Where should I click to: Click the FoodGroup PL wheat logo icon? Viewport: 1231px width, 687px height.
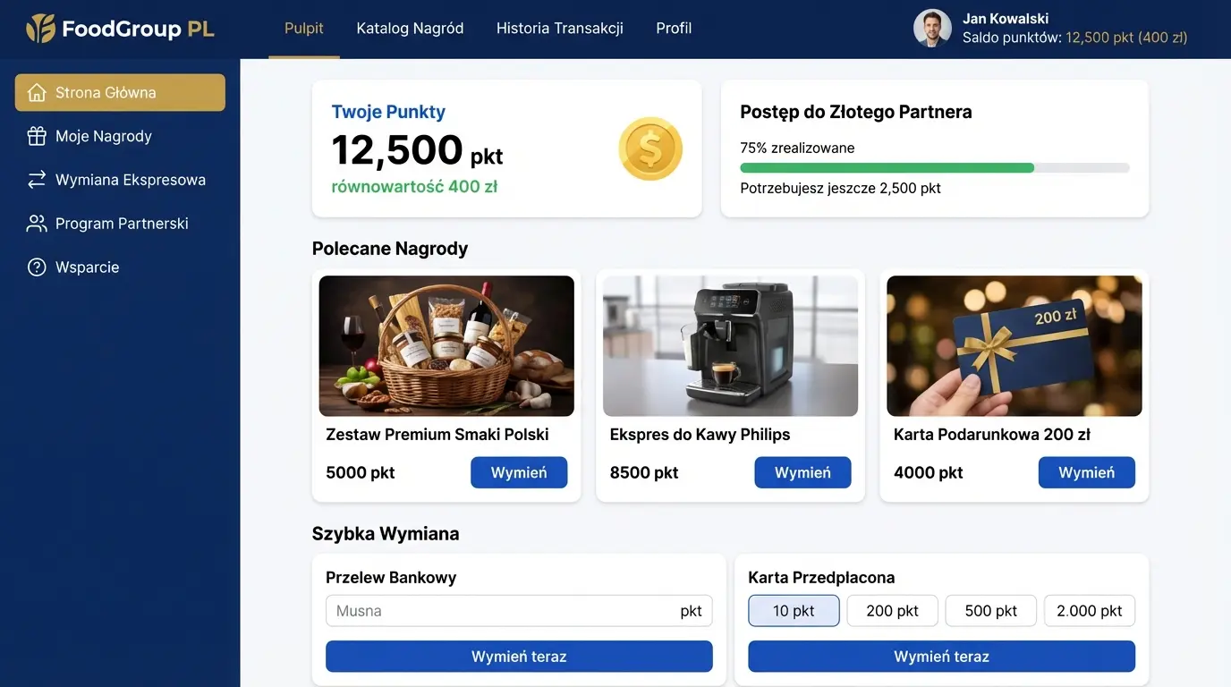pos(40,29)
